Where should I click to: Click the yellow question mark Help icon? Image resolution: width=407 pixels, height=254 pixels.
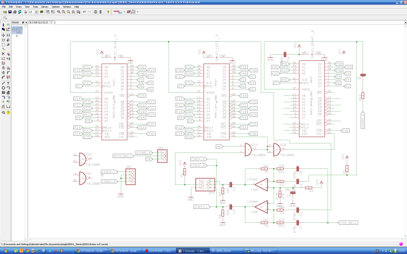point(107,12)
